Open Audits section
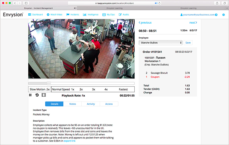This screenshot has width=229, height=145. click(x=124, y=14)
